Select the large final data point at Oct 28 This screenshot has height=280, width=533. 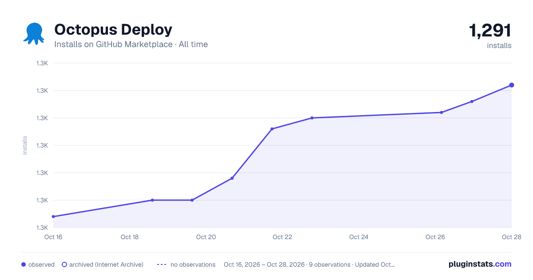click(512, 85)
